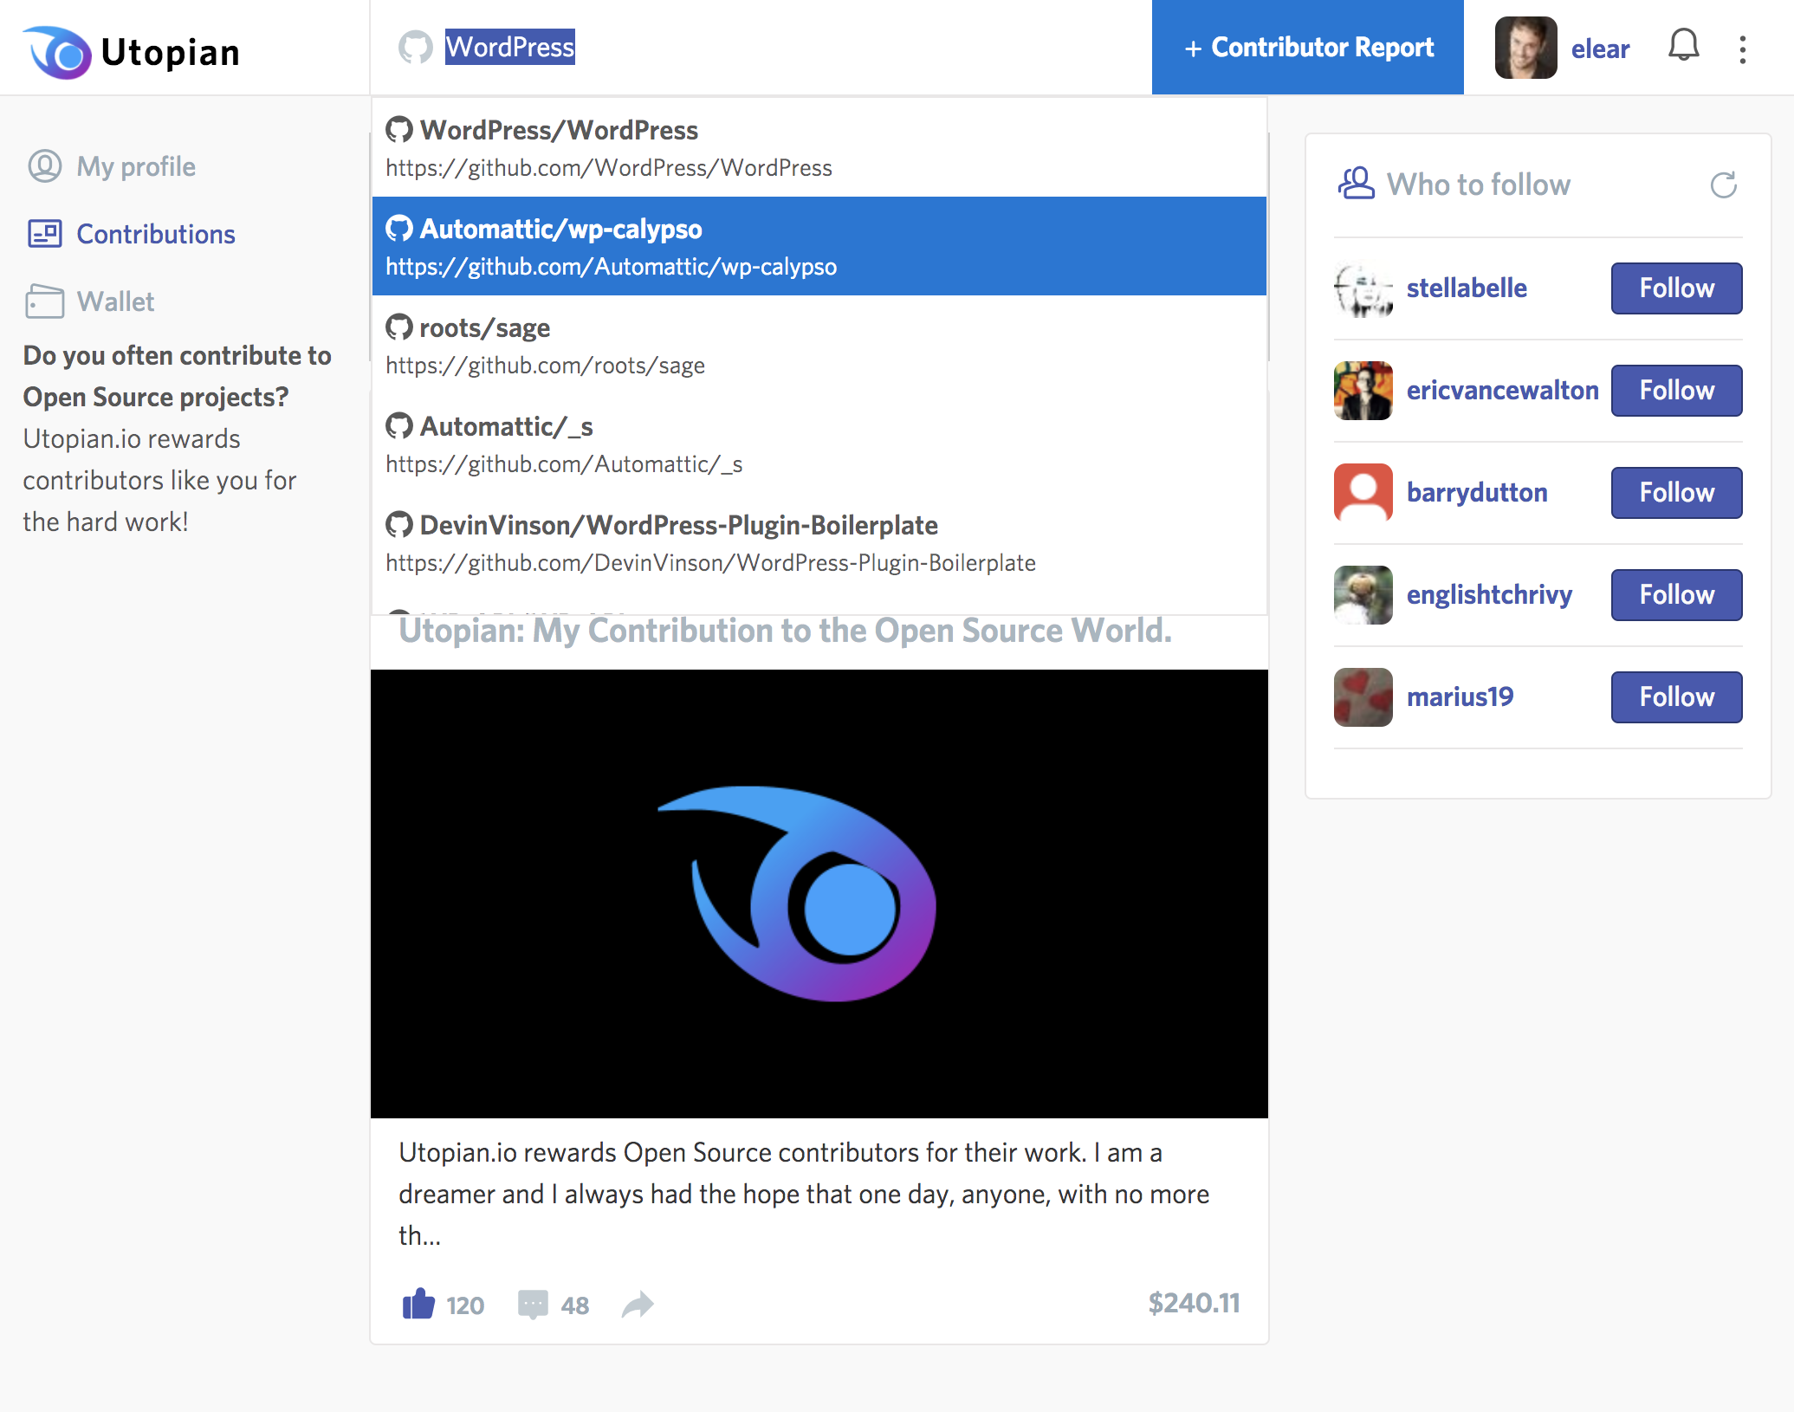The width and height of the screenshot is (1794, 1412).
Task: Open stellabelle's avatar
Action: point(1363,288)
